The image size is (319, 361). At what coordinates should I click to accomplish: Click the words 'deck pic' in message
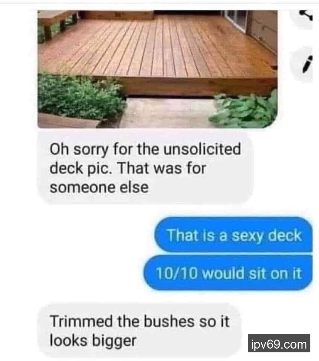pyautogui.click(x=79, y=169)
